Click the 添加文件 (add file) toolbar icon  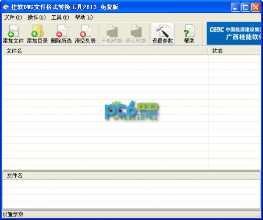[13, 34]
